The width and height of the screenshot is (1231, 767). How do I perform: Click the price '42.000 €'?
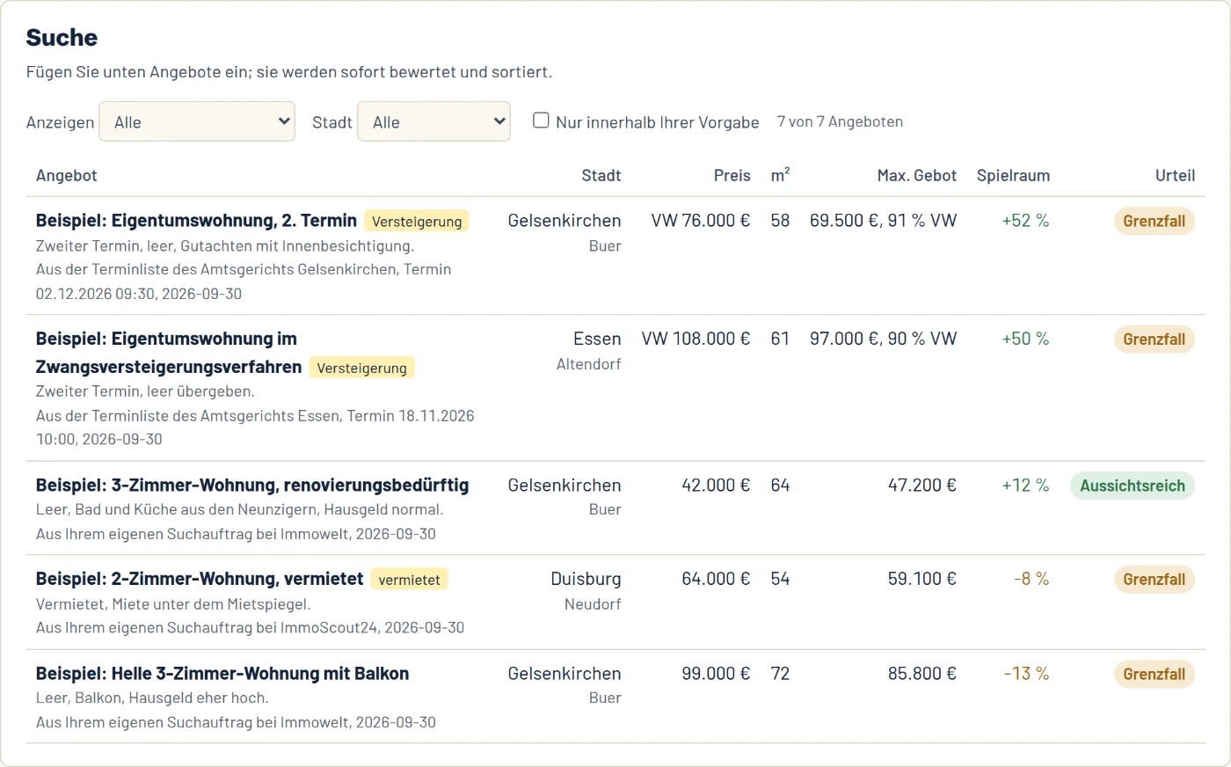(x=716, y=485)
